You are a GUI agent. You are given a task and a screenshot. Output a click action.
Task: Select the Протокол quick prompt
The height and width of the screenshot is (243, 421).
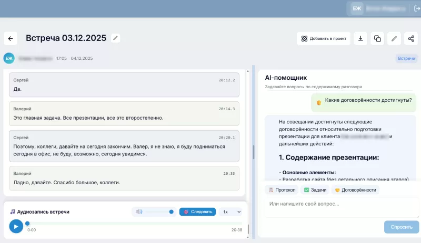pyautogui.click(x=282, y=190)
